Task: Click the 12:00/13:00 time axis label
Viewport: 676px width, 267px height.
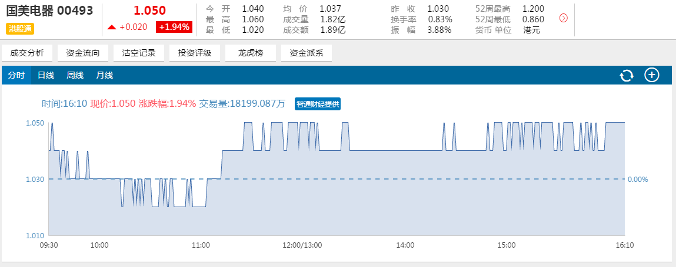Action: tap(302, 245)
